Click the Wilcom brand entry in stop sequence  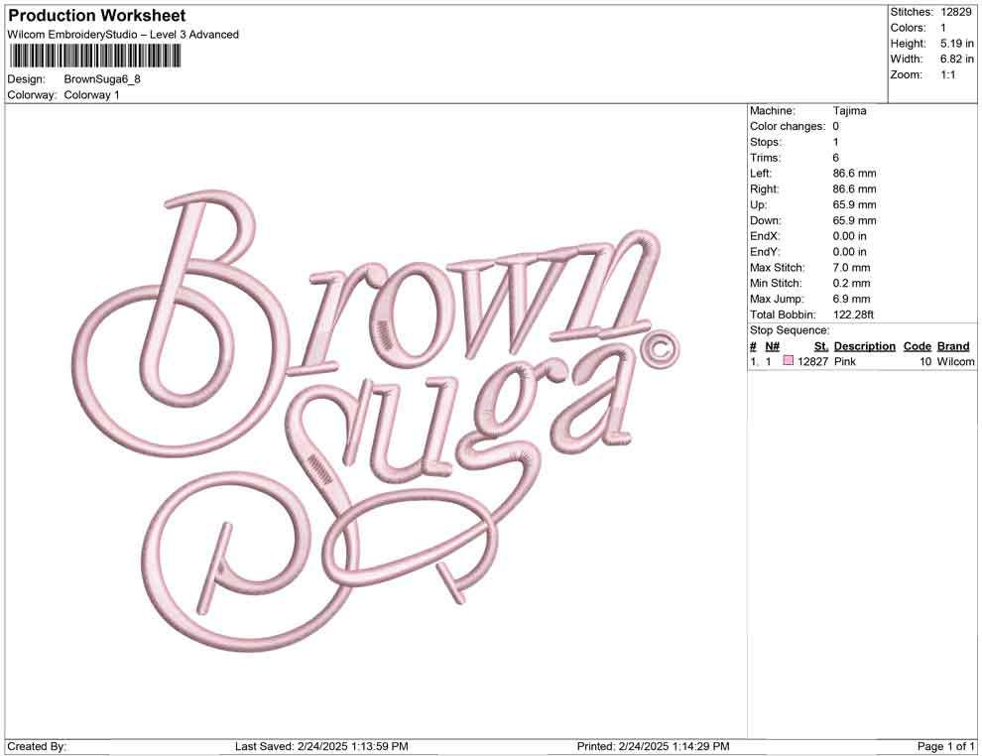click(x=953, y=362)
